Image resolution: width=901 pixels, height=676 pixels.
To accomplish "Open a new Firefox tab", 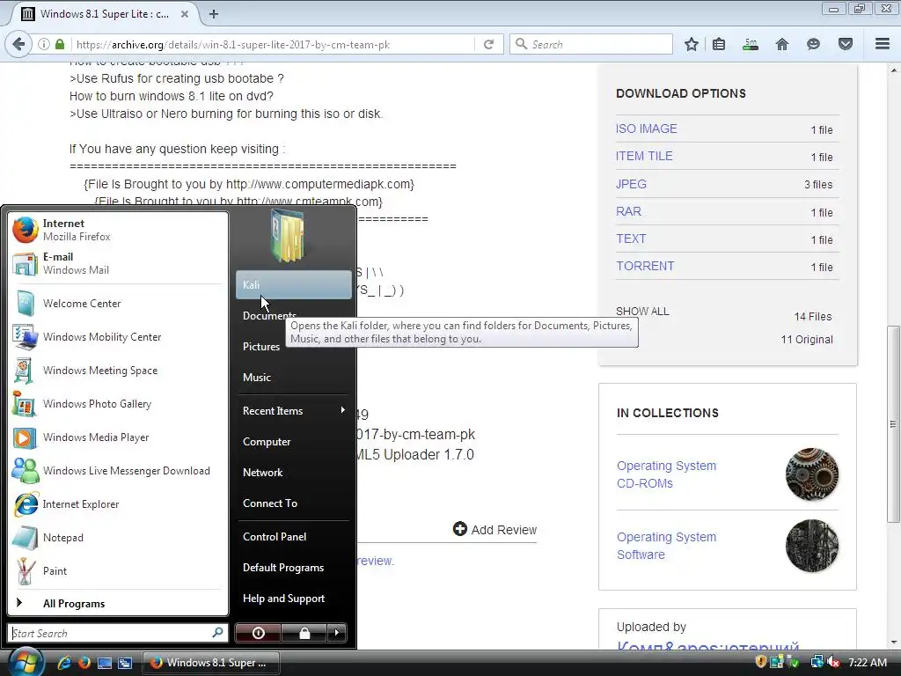I will tap(214, 14).
